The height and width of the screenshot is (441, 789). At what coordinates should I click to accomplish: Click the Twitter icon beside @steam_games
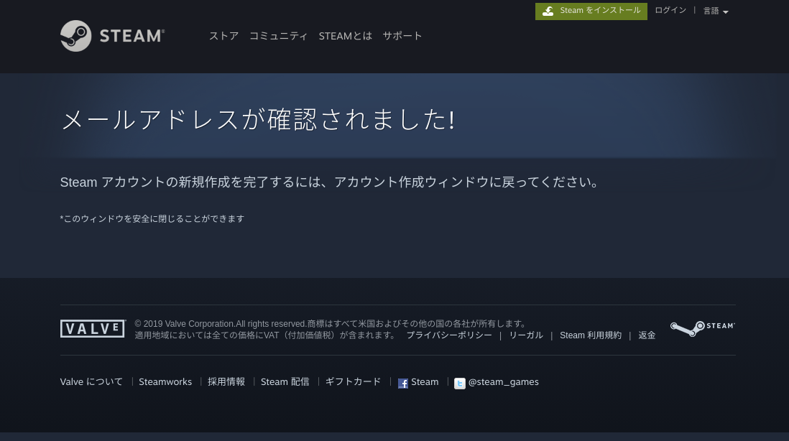click(460, 383)
